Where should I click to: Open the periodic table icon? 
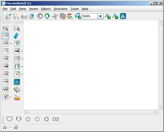(17, 97)
